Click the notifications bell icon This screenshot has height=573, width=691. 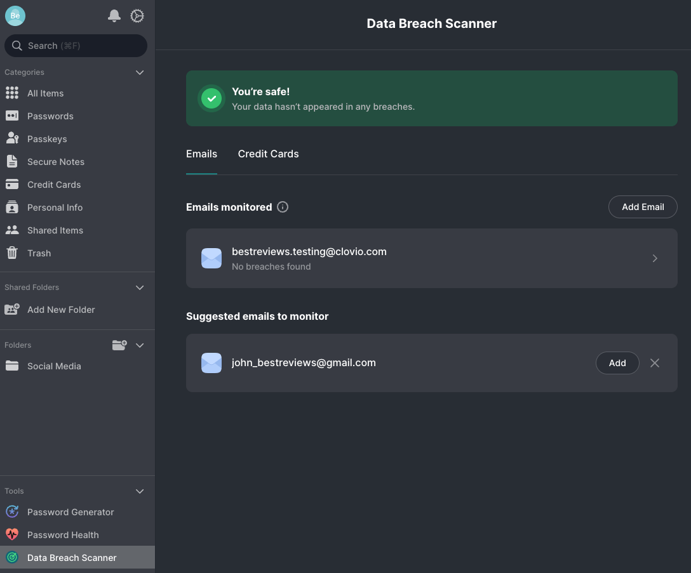pos(114,16)
